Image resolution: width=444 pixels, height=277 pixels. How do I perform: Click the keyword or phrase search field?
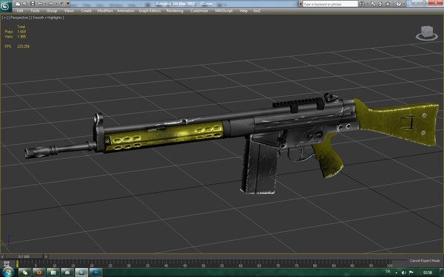(x=330, y=4)
